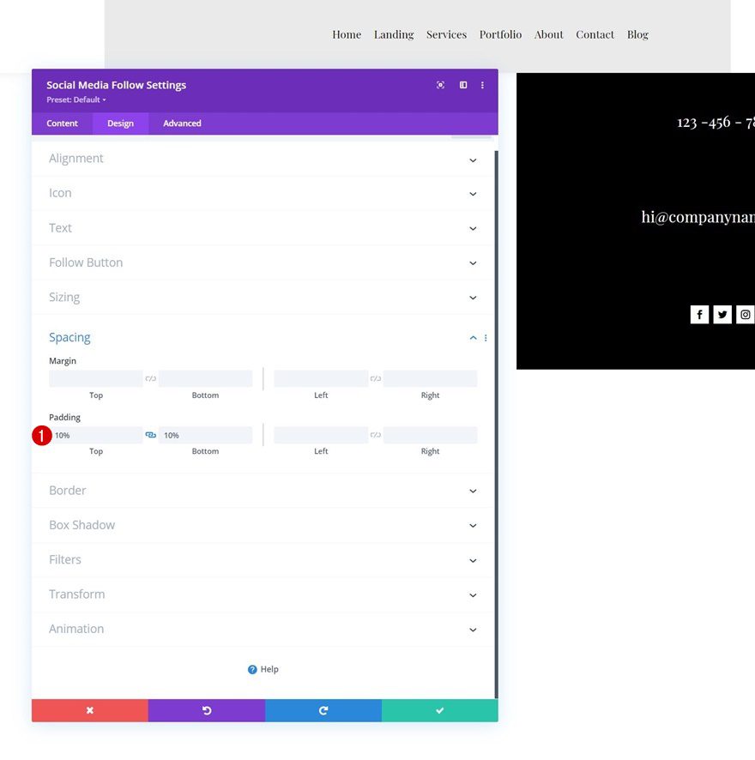Viewport: 755px width, 760px height.
Task: Open the Spacing section options menu
Action: tap(486, 338)
